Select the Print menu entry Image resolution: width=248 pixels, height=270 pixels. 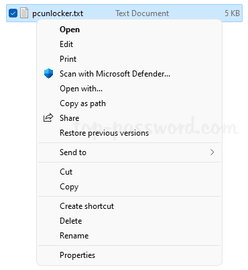129,59
